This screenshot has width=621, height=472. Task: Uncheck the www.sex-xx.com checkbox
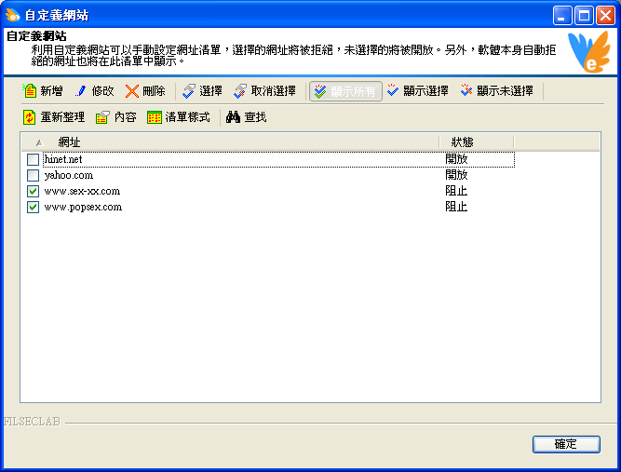click(34, 191)
